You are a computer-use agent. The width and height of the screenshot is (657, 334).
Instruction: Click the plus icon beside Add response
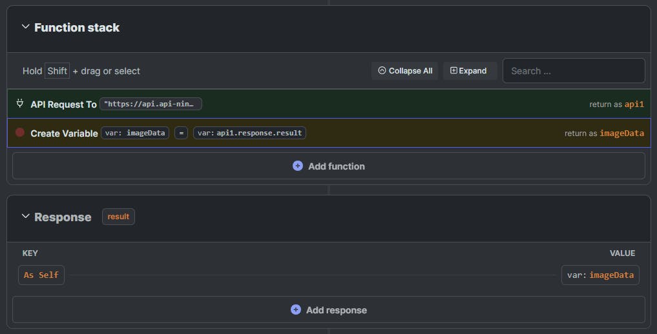tap(296, 309)
